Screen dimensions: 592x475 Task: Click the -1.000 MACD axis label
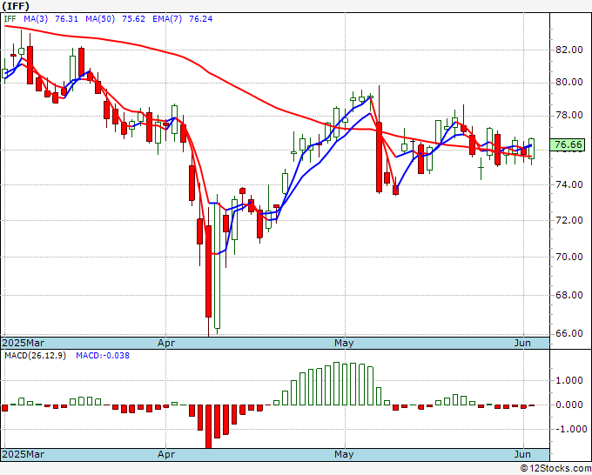569,429
